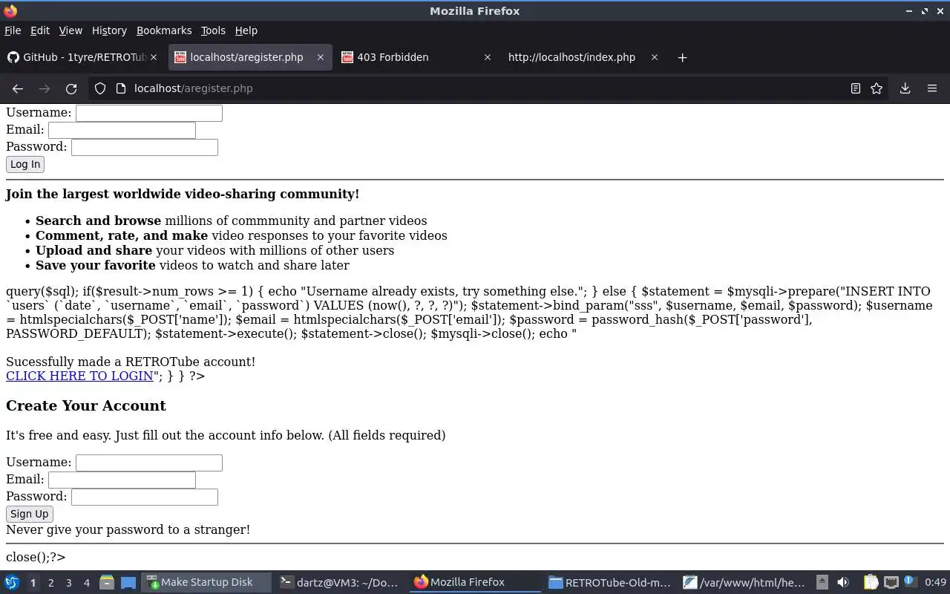The width and height of the screenshot is (950, 594).
Task: Open the Help menu
Action: (246, 30)
